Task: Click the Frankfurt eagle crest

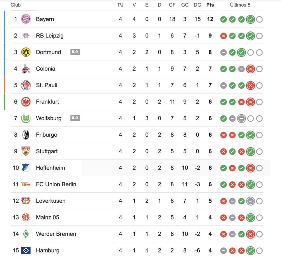Action: (x=26, y=102)
